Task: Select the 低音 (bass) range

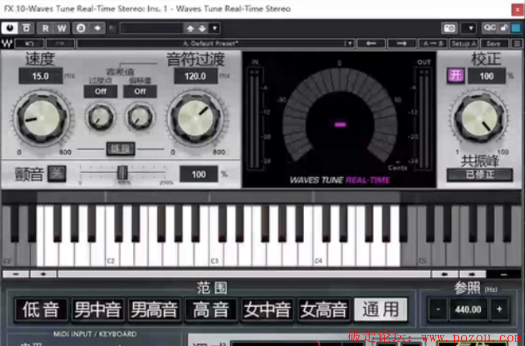Action: point(41,309)
